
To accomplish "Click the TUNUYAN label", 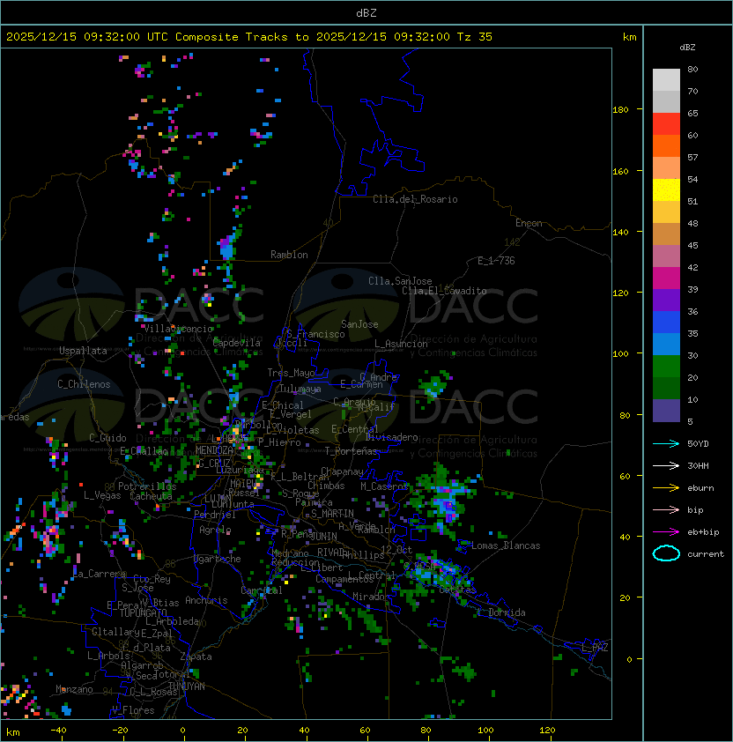I will point(187,686).
